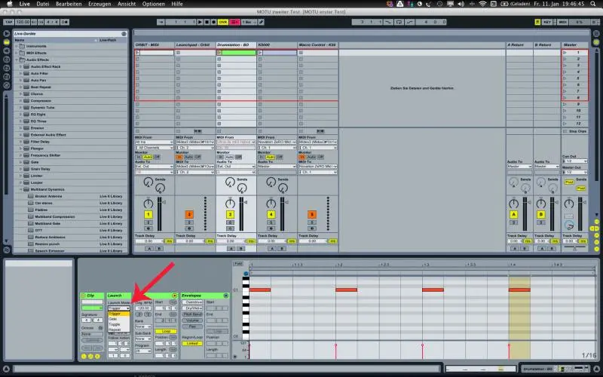Enable the Loop switch in clip view
The image size is (603, 377).
coord(164,331)
